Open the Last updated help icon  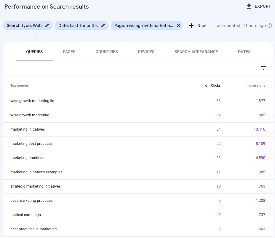pyautogui.click(x=270, y=26)
